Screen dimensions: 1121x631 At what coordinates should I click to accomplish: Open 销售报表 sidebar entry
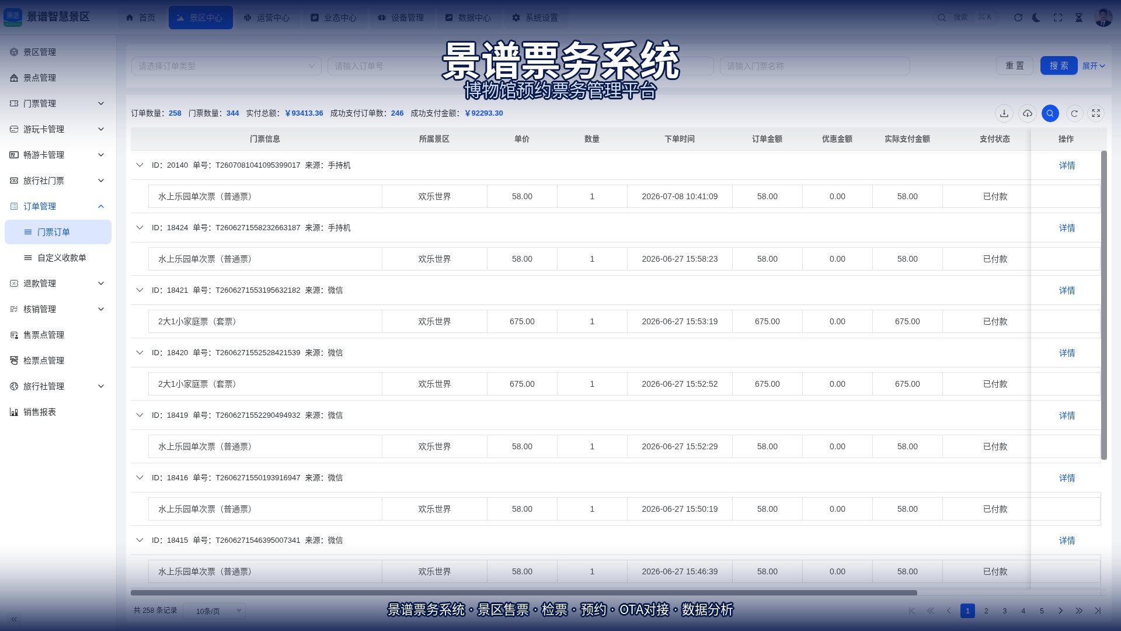[58, 412]
